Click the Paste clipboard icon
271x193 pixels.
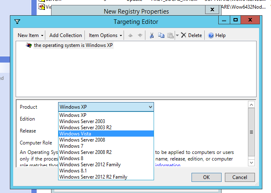[x=171, y=35]
